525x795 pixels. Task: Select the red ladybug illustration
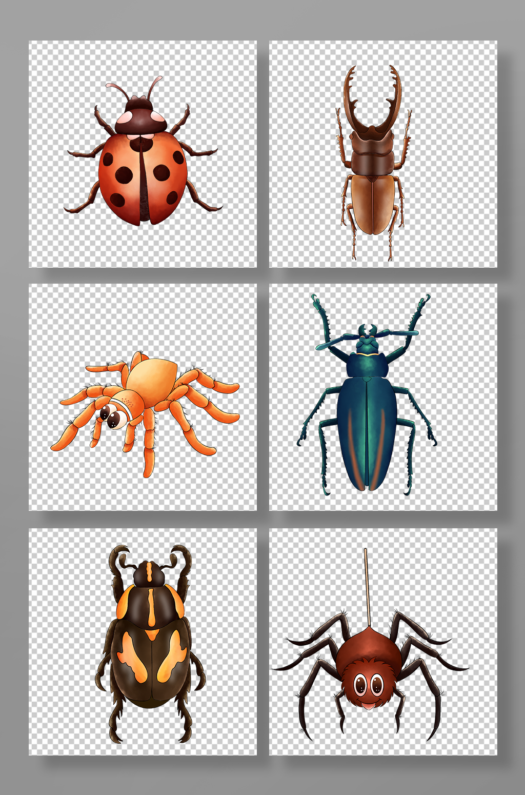[x=143, y=151]
